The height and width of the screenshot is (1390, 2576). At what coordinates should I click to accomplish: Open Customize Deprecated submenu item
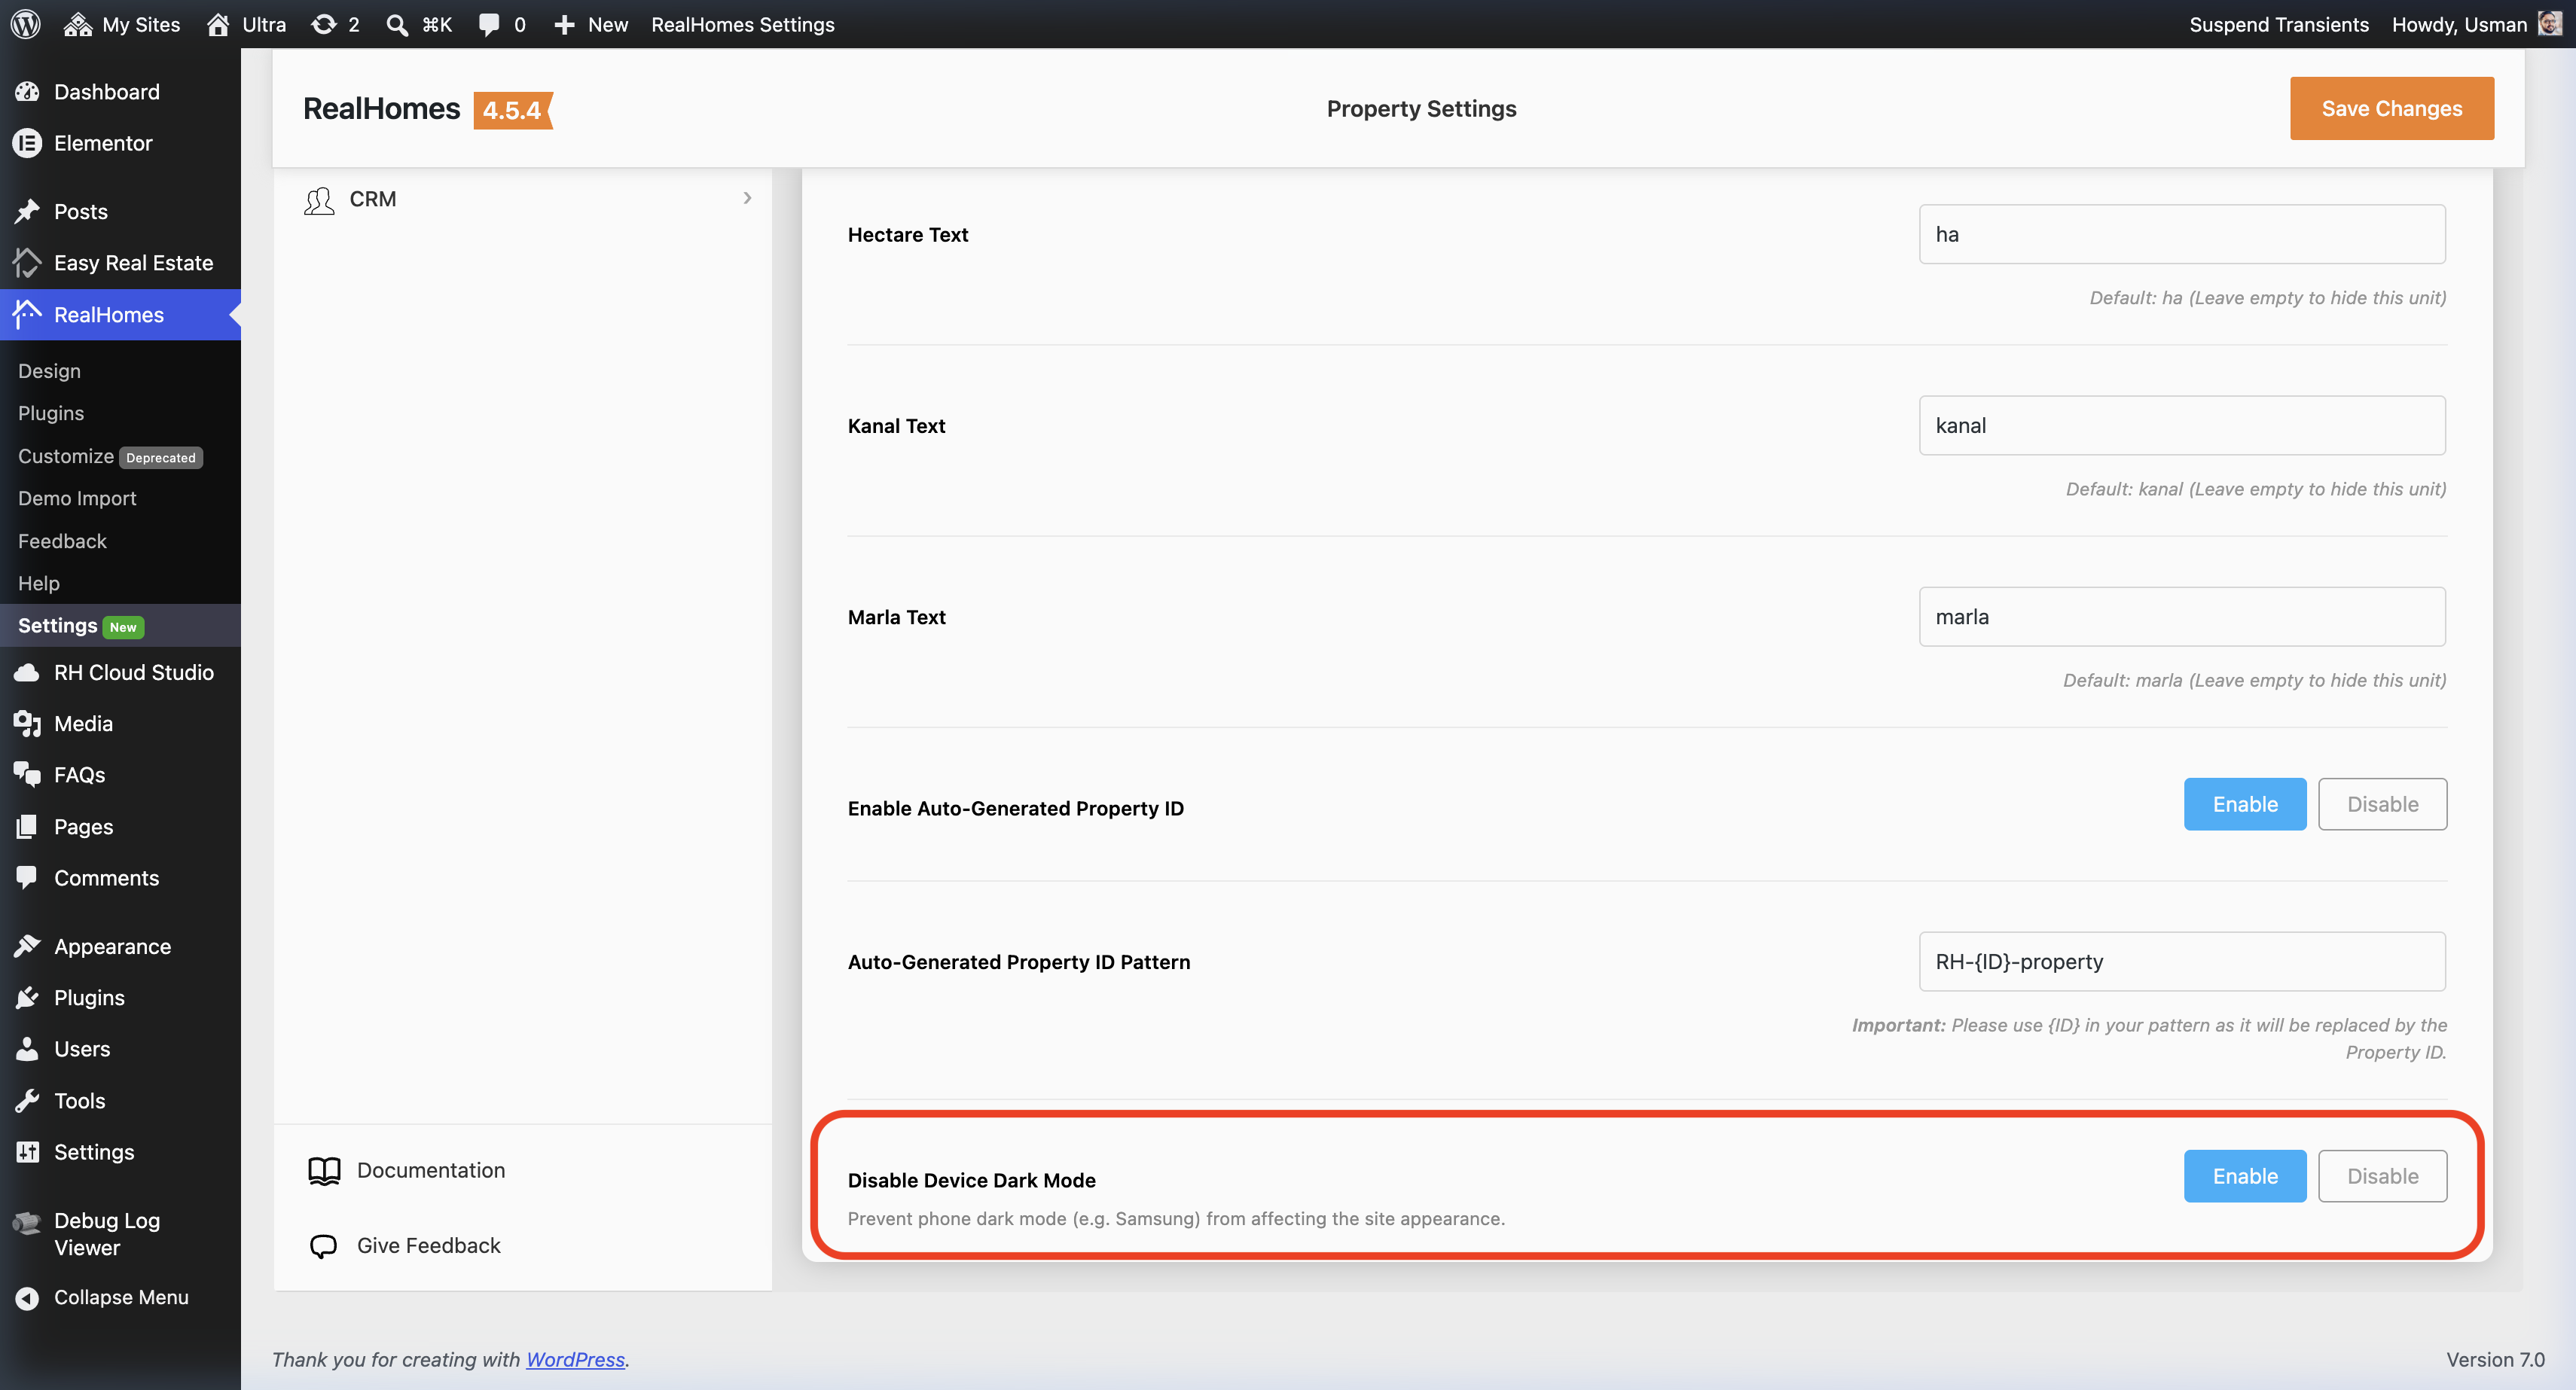110,456
